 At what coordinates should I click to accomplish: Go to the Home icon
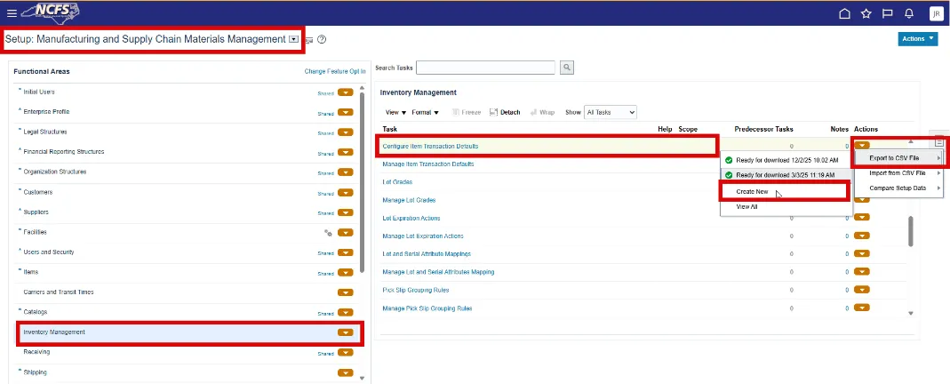tap(844, 13)
